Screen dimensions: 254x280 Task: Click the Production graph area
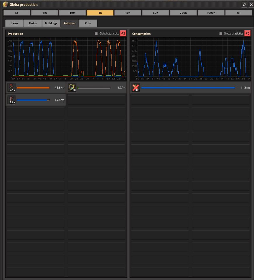click(x=69, y=58)
